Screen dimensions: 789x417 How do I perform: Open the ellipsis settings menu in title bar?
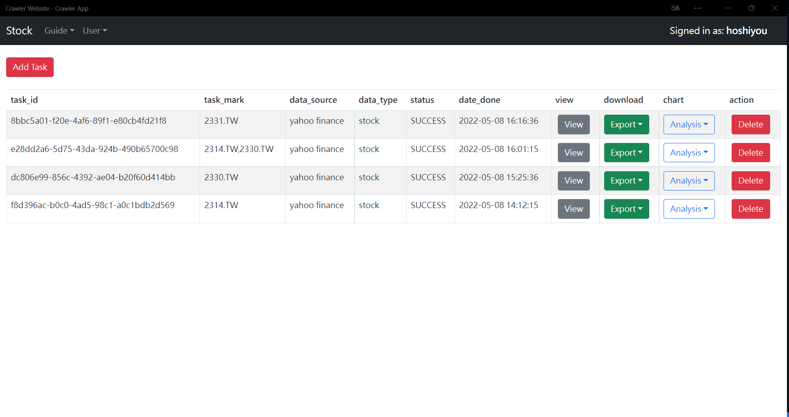(698, 8)
